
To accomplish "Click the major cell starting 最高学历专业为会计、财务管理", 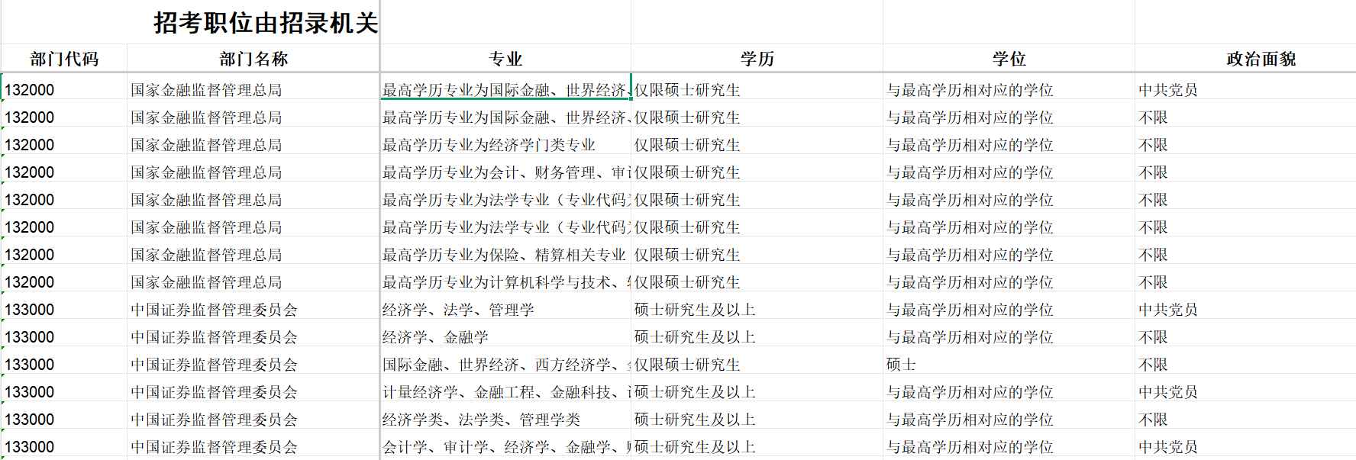I will tap(504, 172).
